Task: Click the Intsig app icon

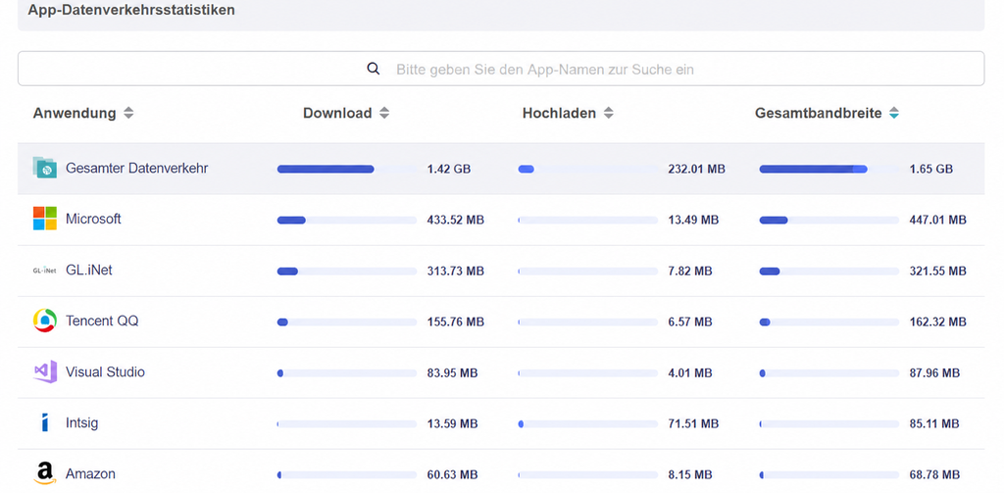Action: point(45,422)
